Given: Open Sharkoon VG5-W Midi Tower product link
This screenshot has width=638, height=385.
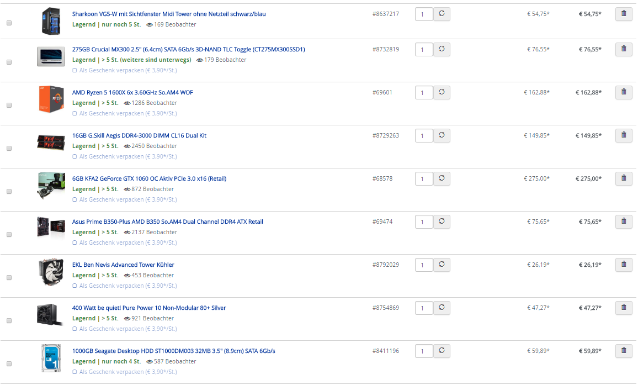Looking at the screenshot, I should coord(169,14).
